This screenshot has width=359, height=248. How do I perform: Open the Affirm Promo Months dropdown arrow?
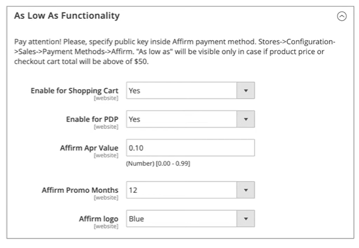click(246, 190)
